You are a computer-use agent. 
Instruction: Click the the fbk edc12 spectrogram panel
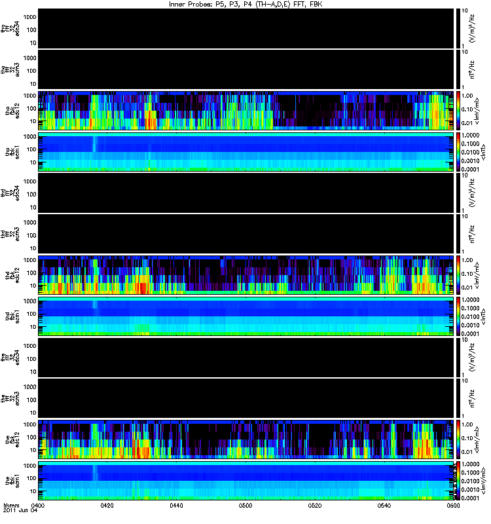[x=246, y=440]
